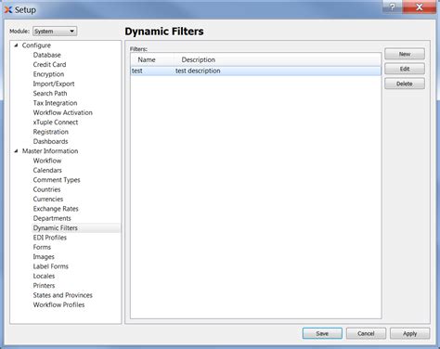This screenshot has width=440, height=349.
Task: Open Comment Types master information
Action: [57, 180]
